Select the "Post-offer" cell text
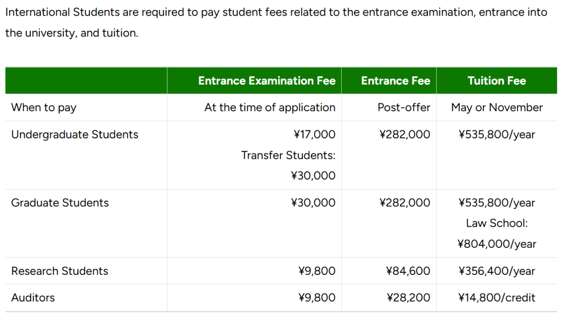 click(404, 108)
